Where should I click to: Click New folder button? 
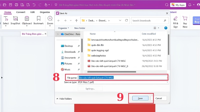[80, 28]
